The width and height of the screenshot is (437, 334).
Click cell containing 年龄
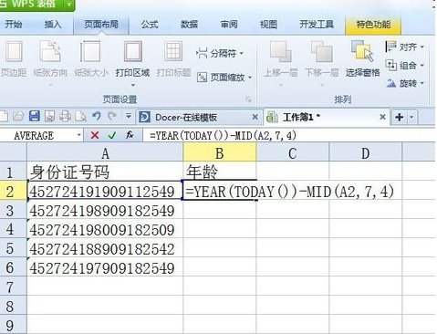pos(220,172)
